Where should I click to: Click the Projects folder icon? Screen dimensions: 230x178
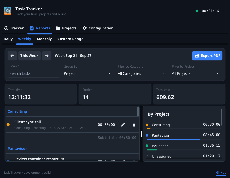(x=58, y=28)
